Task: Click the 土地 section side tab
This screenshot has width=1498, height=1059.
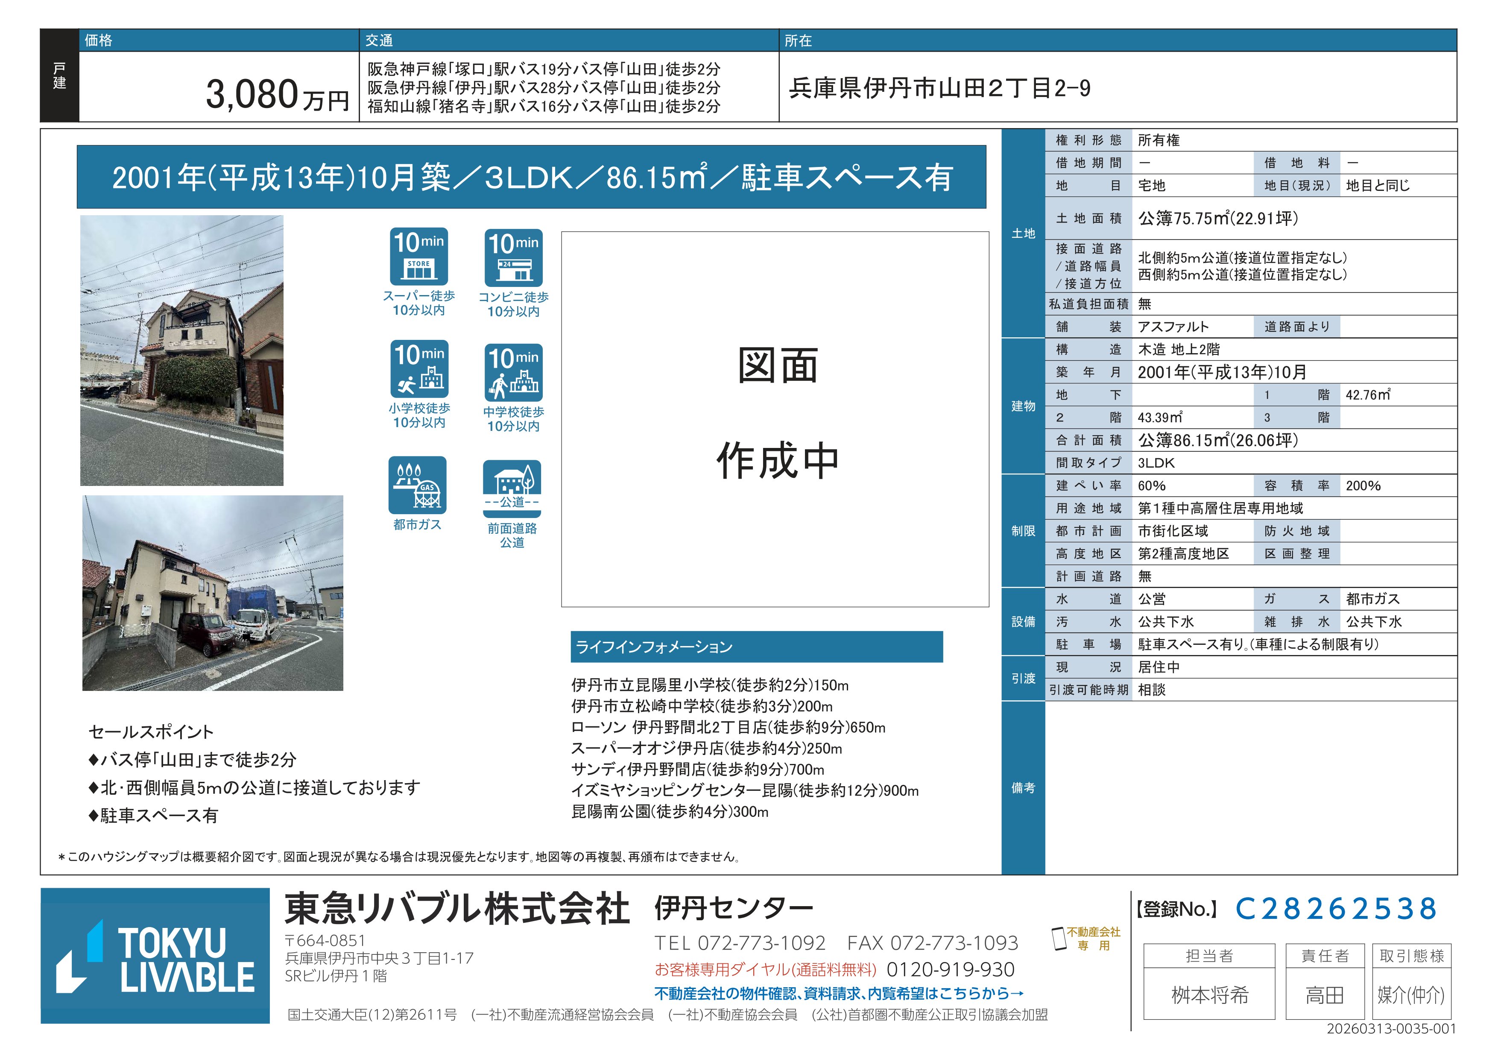Action: click(1022, 233)
